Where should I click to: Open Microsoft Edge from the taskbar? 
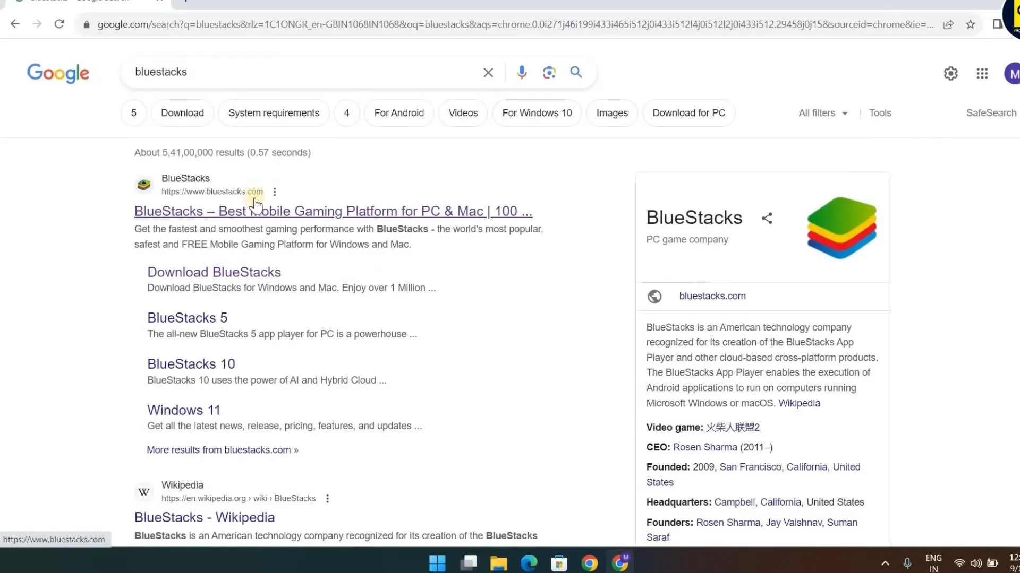(x=529, y=563)
